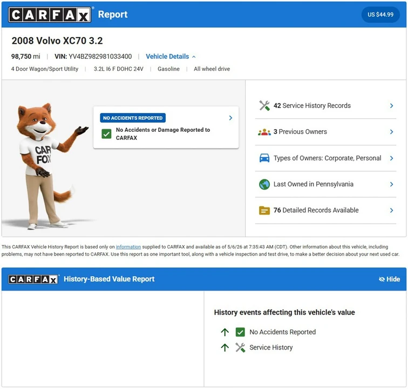Expand the Previous Owners row chevron
The image size is (408, 389).
click(391, 132)
